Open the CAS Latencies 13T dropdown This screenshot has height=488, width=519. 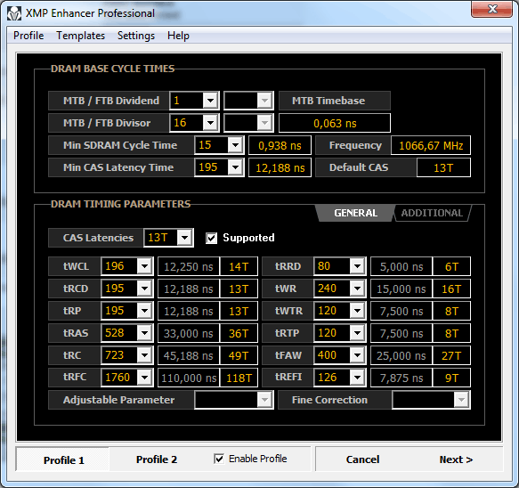point(184,238)
